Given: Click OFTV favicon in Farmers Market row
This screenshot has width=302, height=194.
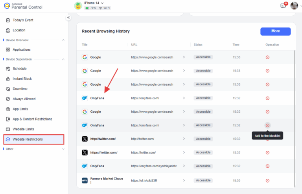Looking at the screenshot, I should [x=85, y=181].
